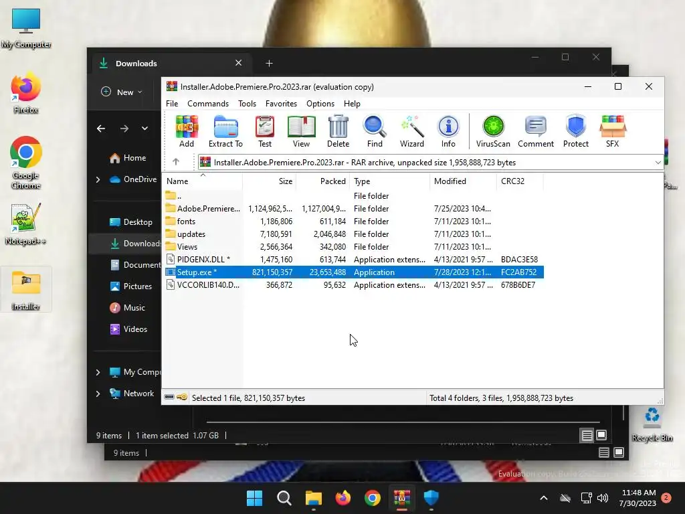The image size is (685, 514).
Task: Expand the My Computer tree node
Action: point(98,372)
